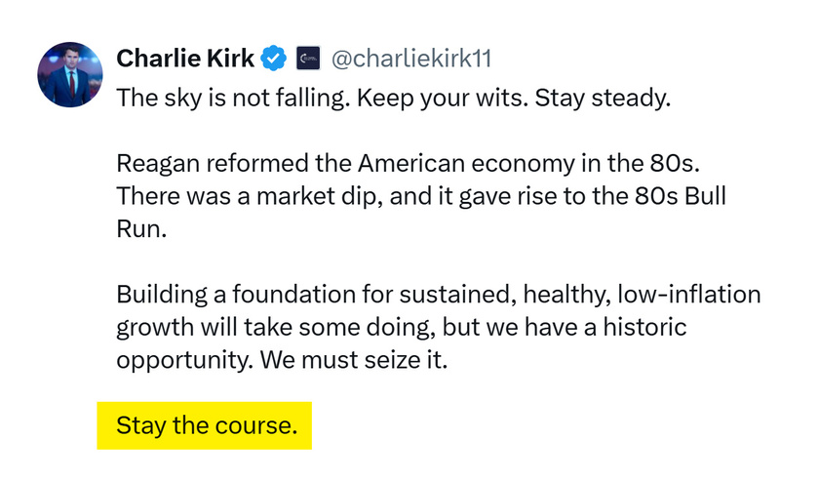819x481 pixels.
Task: Click the line beginning "Building a foundation"
Action: pos(438,295)
